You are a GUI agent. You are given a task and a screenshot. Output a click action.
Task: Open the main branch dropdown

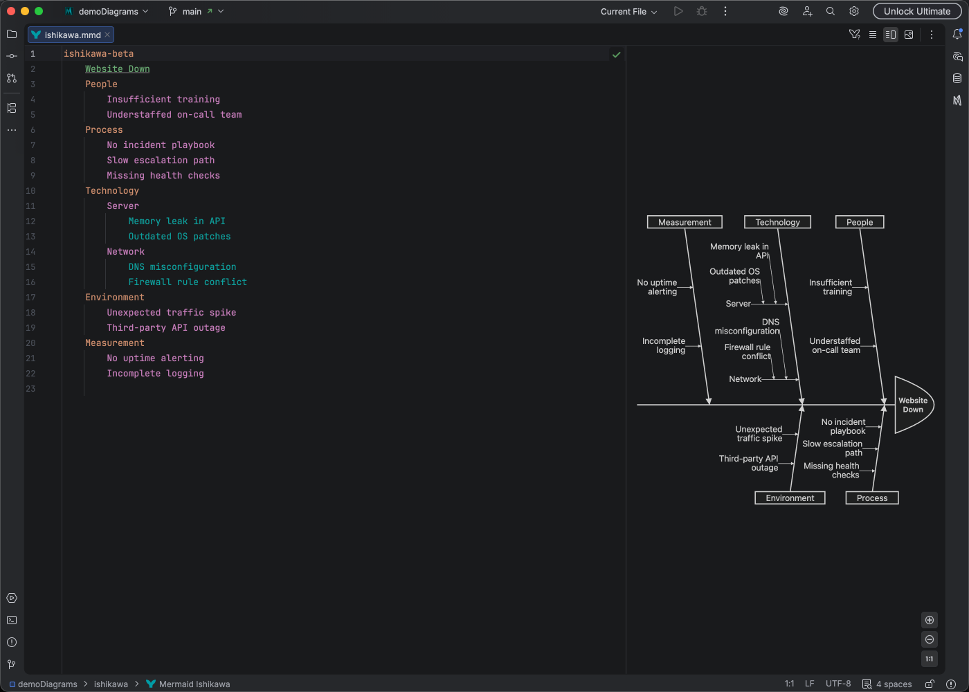(x=196, y=11)
